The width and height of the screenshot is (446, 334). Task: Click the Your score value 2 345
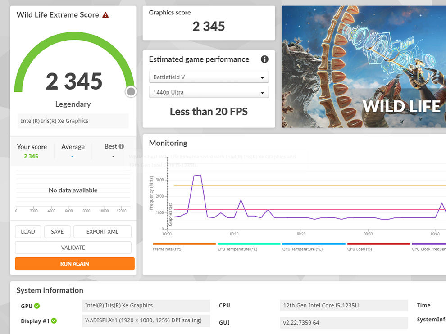(x=31, y=156)
